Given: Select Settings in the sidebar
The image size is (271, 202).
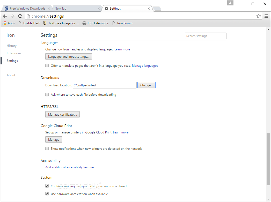Looking at the screenshot, I should point(12,61).
